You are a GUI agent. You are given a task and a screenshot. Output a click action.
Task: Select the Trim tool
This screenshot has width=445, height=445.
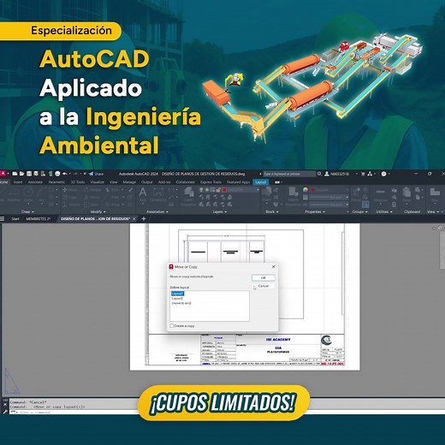click(x=112, y=190)
